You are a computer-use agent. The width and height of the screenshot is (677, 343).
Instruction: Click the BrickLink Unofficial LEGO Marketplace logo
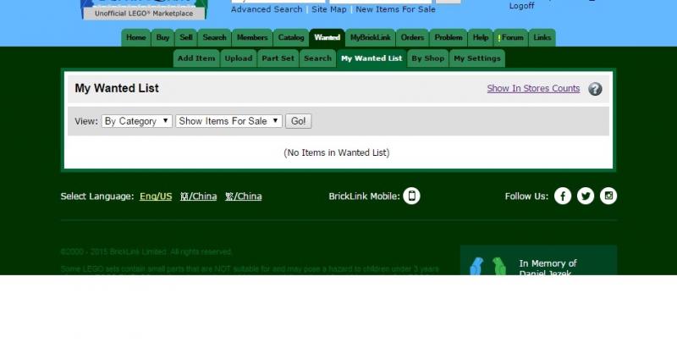tap(143, 9)
